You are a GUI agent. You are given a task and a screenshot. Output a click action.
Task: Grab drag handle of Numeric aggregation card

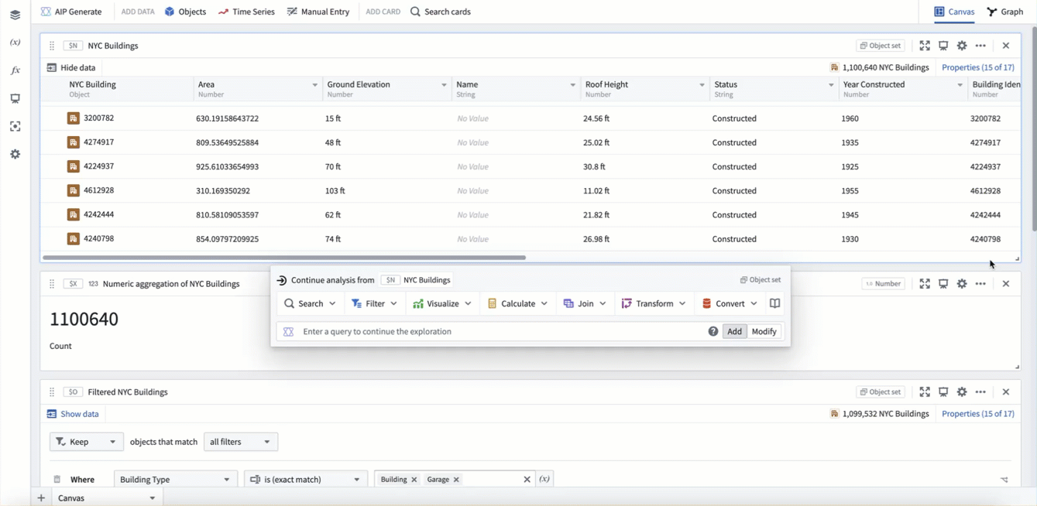52,284
